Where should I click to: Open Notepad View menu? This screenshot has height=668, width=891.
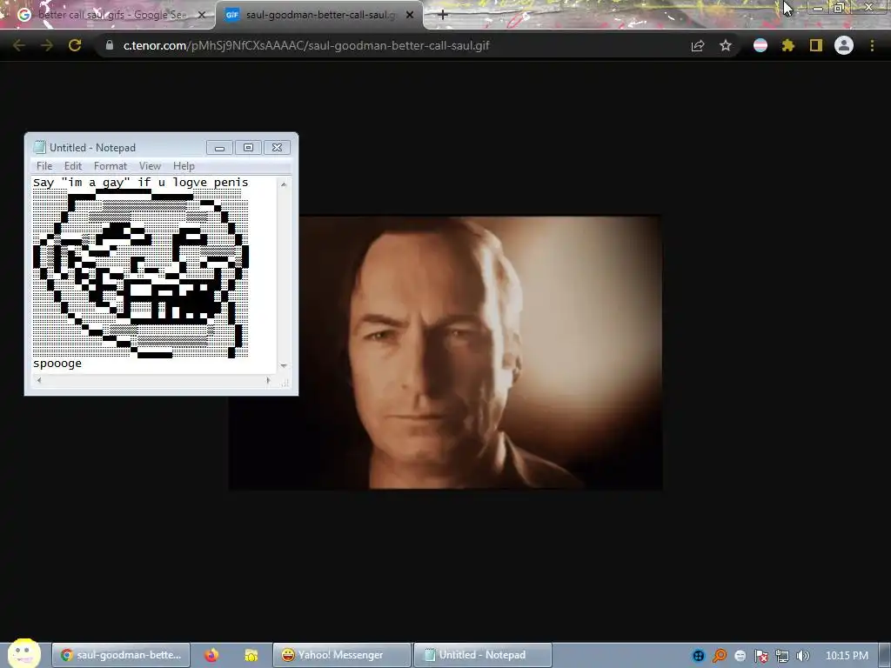[x=150, y=166]
